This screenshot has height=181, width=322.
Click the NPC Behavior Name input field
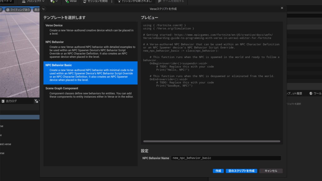226,158
